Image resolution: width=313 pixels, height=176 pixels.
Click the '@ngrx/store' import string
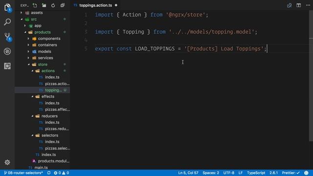pos(186,15)
